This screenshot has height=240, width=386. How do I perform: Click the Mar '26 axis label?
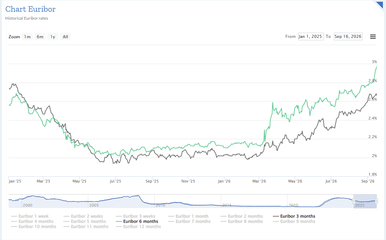pos(259,181)
